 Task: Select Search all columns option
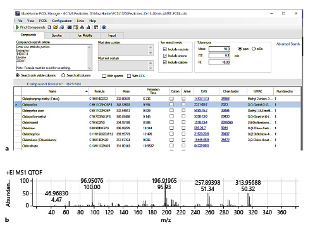pyautogui.click(x=63, y=75)
